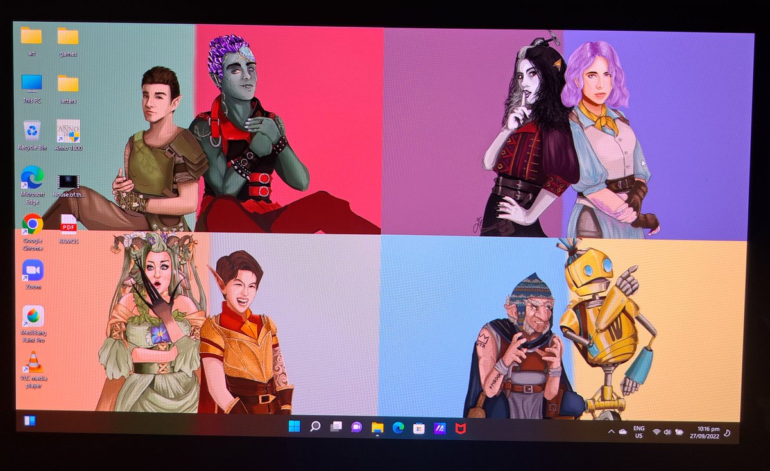This screenshot has width=770, height=471.
Task: Open Microsoft Store from the taskbar
Action: [x=418, y=429]
